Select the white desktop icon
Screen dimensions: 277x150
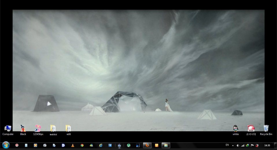click(x=236, y=130)
